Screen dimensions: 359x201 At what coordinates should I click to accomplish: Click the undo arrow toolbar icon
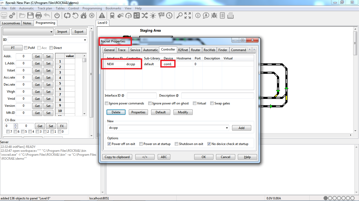tap(47, 15)
